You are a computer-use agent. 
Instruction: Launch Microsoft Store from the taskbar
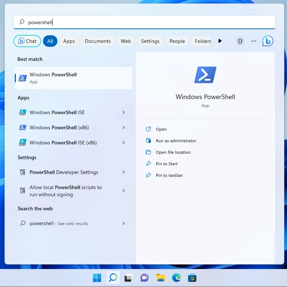click(x=192, y=278)
